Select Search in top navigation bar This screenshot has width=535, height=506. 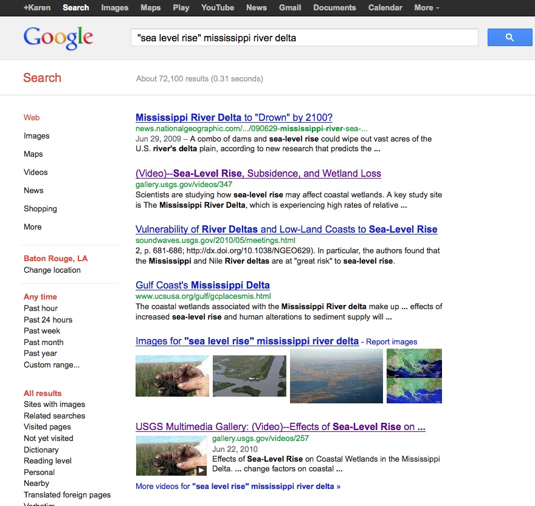76,7
